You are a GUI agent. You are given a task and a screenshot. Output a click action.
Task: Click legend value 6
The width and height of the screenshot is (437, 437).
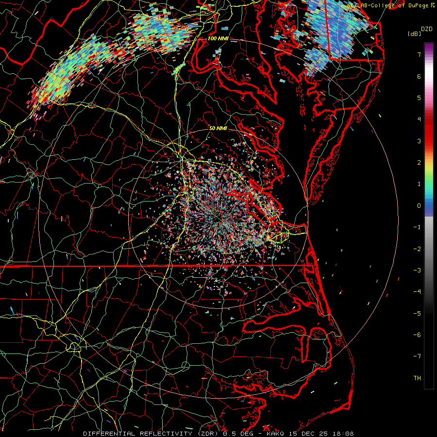pos(419,76)
